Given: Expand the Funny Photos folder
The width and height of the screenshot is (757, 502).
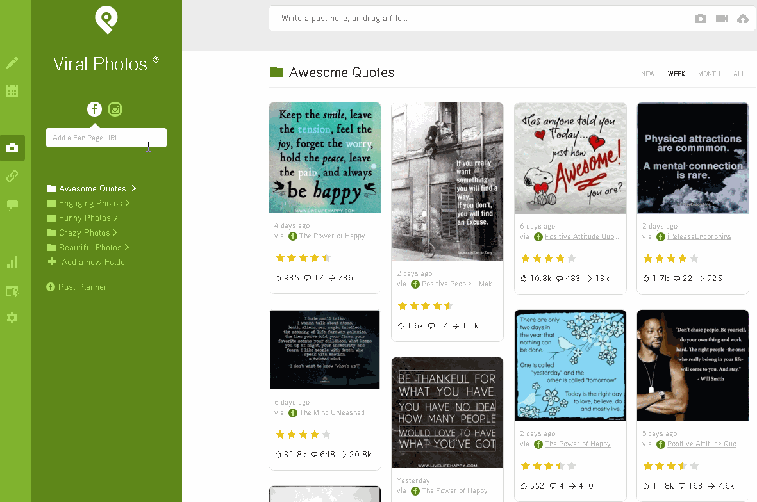Looking at the screenshot, I should point(84,218).
